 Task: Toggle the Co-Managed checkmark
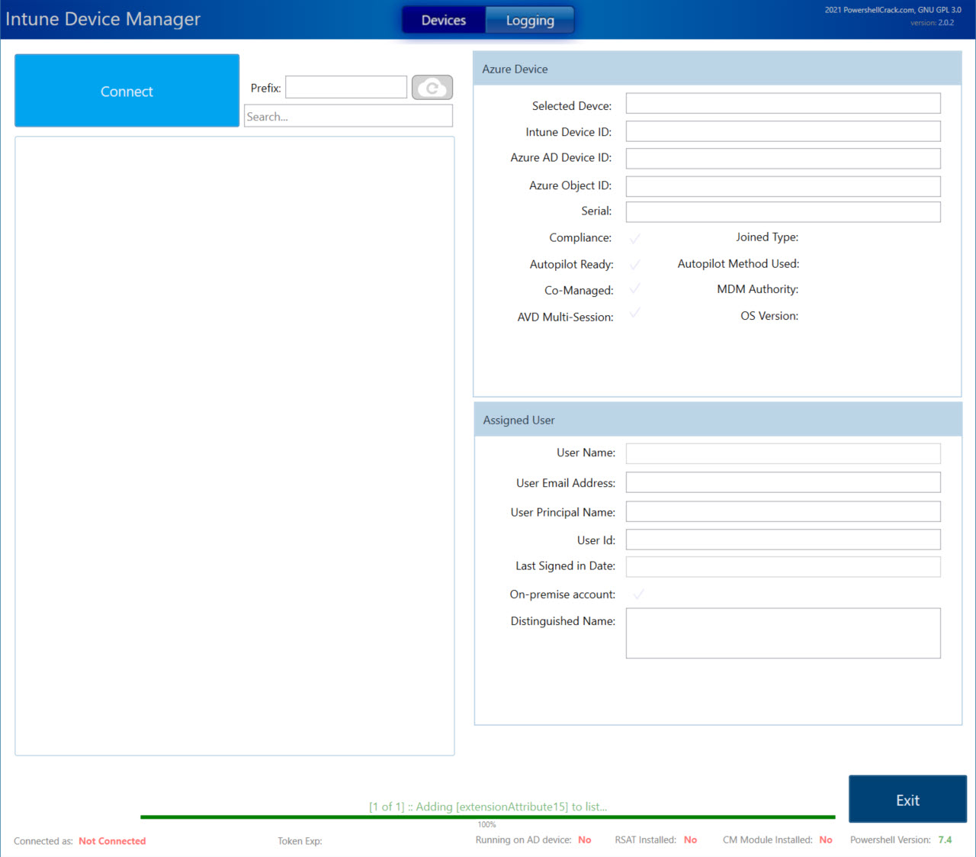[x=635, y=288]
